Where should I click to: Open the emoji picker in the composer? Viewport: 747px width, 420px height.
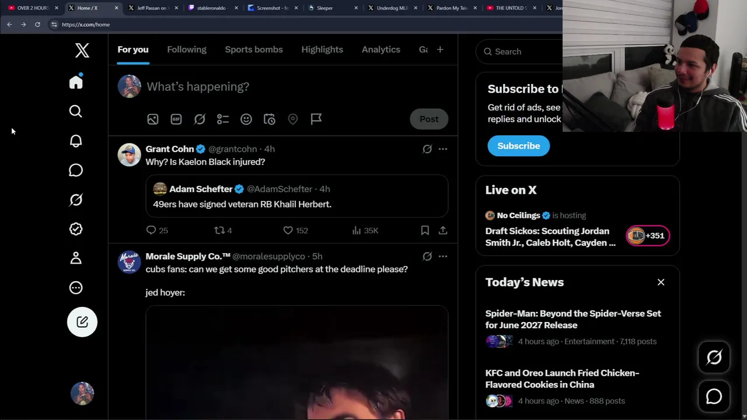point(246,119)
